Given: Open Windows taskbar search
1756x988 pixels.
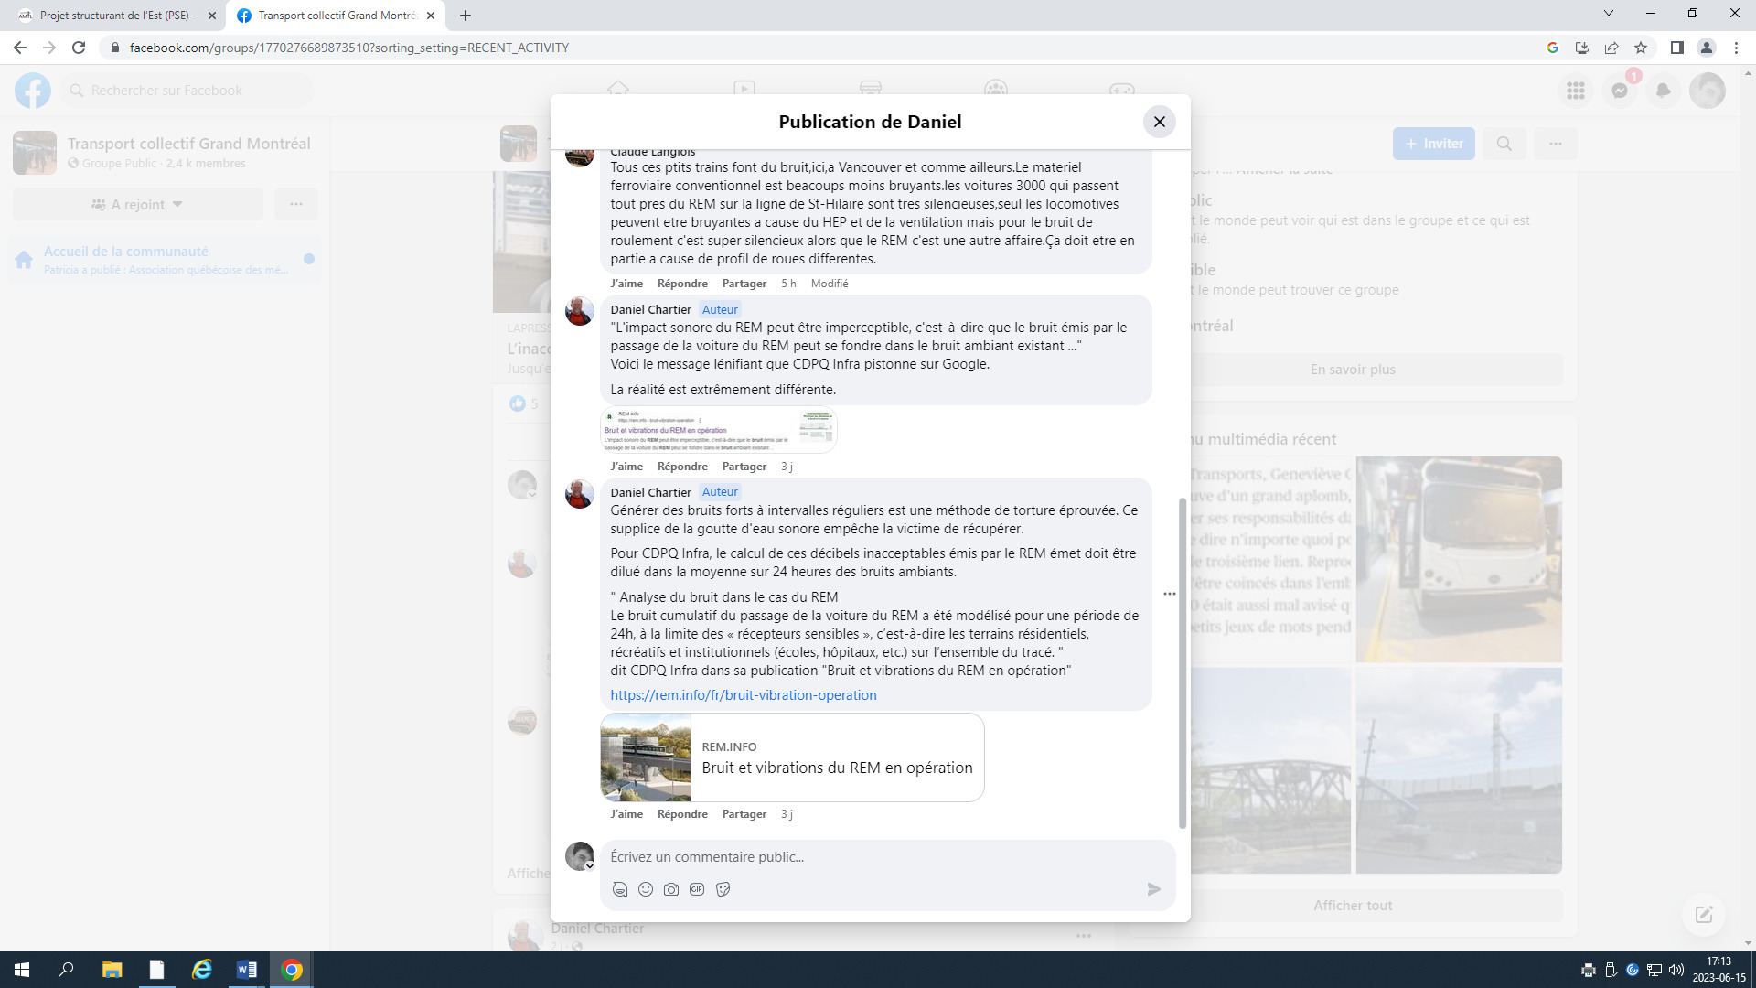Looking at the screenshot, I should [66, 970].
